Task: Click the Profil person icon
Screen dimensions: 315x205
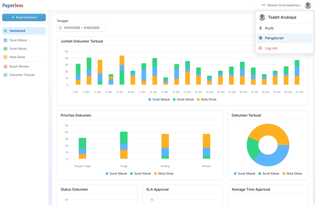Action: [260, 28]
